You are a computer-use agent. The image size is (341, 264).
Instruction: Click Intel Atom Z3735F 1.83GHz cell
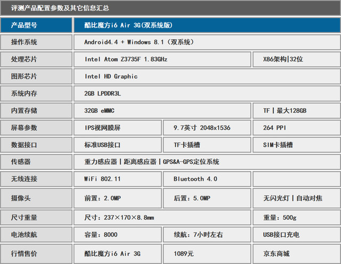click(163, 59)
